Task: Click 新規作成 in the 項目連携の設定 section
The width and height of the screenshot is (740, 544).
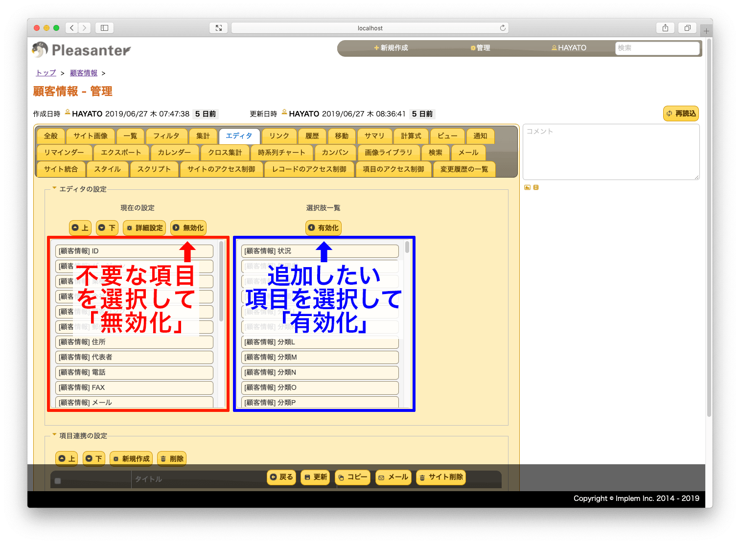Action: coord(131,458)
